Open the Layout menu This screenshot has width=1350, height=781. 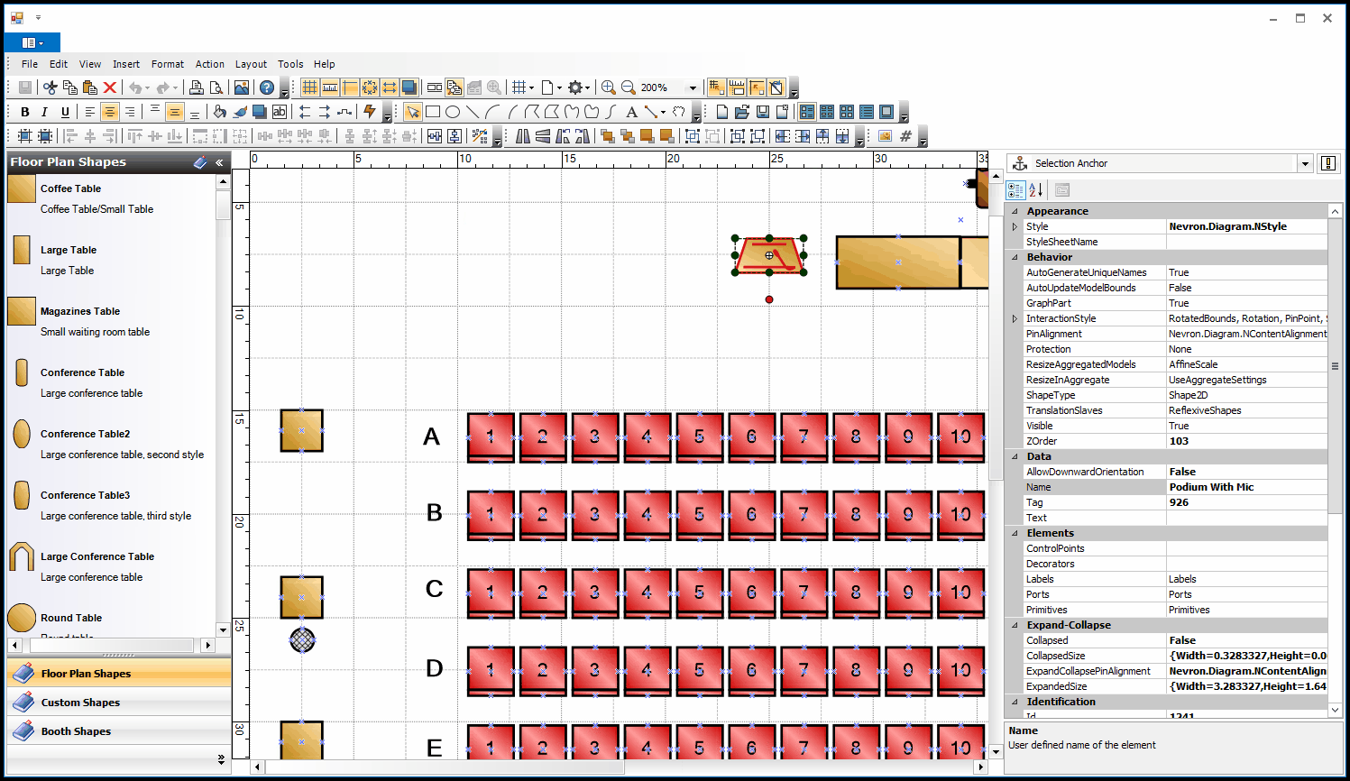251,64
